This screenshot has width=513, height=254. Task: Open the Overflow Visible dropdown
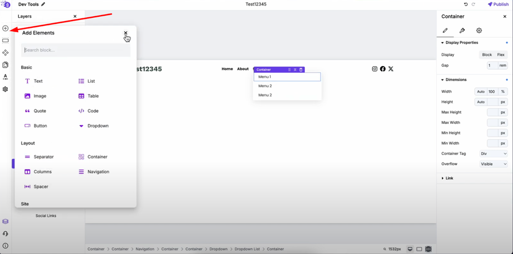tap(493, 164)
